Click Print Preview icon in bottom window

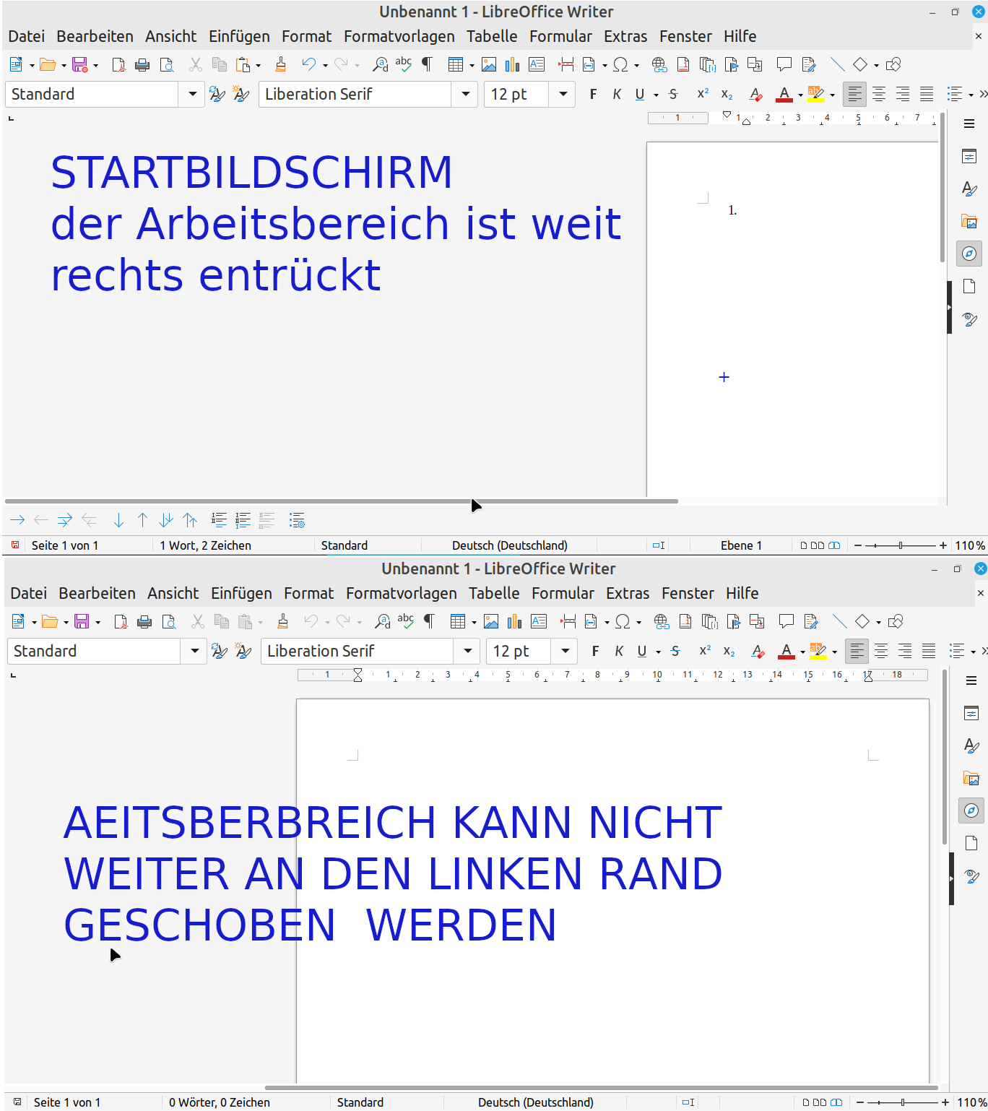(x=169, y=622)
